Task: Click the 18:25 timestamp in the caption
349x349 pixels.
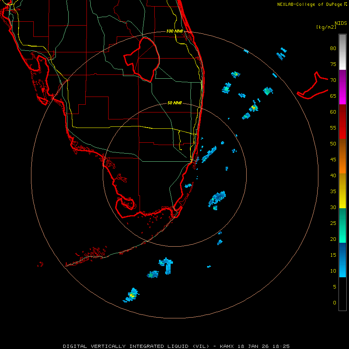Action: 282,346
